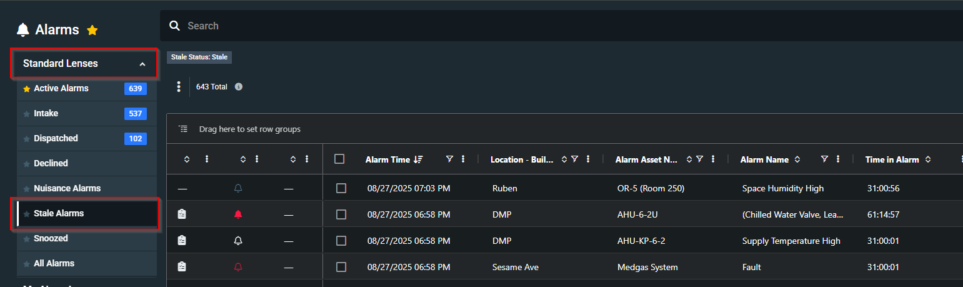Image resolution: width=963 pixels, height=287 pixels.
Task: Check the select-all checkbox in table header
Action: [x=339, y=159]
